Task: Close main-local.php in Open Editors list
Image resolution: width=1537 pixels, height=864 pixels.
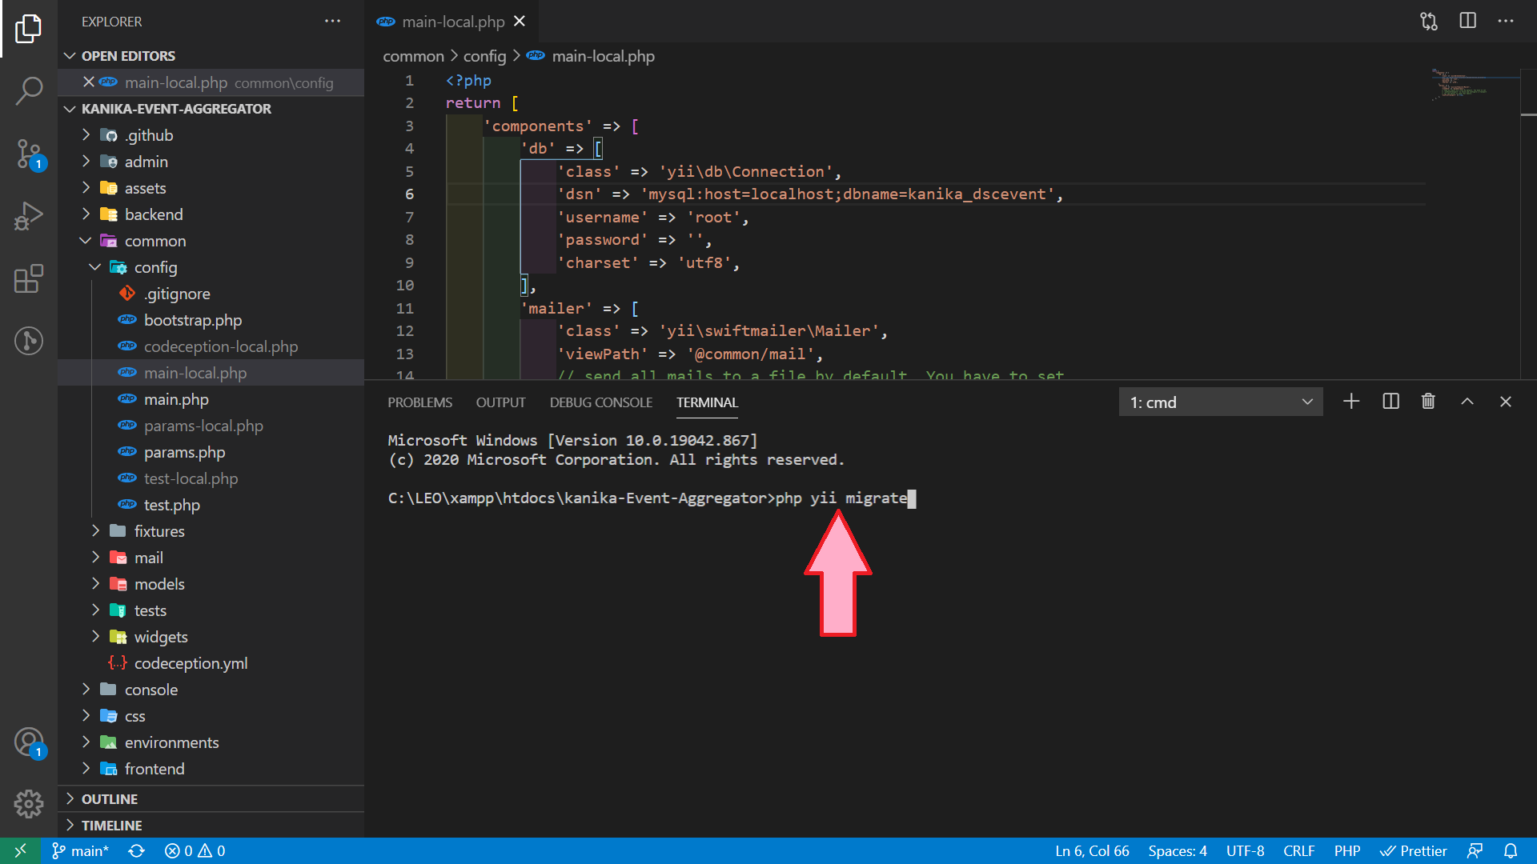Action: pyautogui.click(x=89, y=82)
